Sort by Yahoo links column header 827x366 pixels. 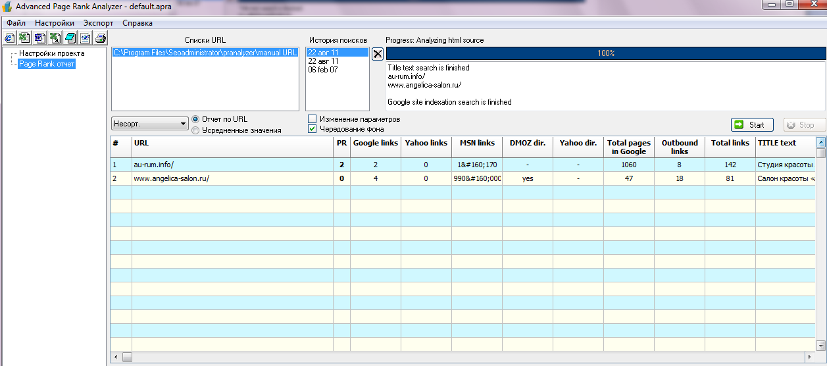[x=426, y=147]
